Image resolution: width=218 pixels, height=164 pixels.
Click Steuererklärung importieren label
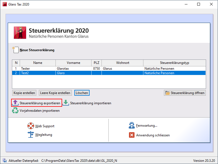(91, 103)
